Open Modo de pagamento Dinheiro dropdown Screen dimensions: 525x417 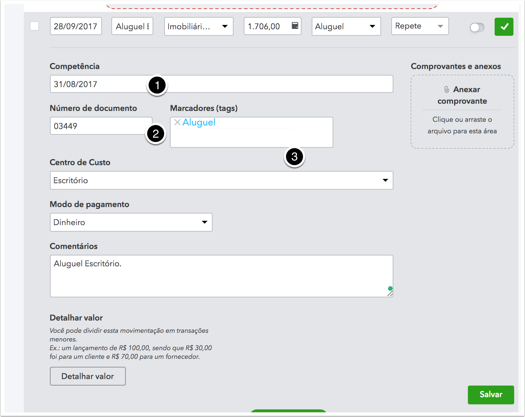(131, 222)
